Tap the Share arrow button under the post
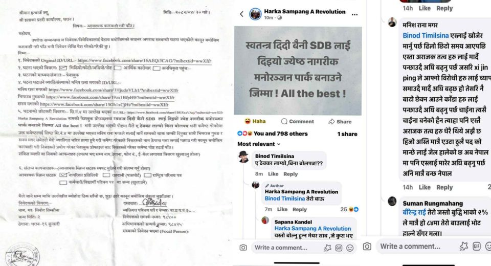Image resolution: width=491 pixels, height=266 pixels. pyautogui.click(x=340, y=122)
